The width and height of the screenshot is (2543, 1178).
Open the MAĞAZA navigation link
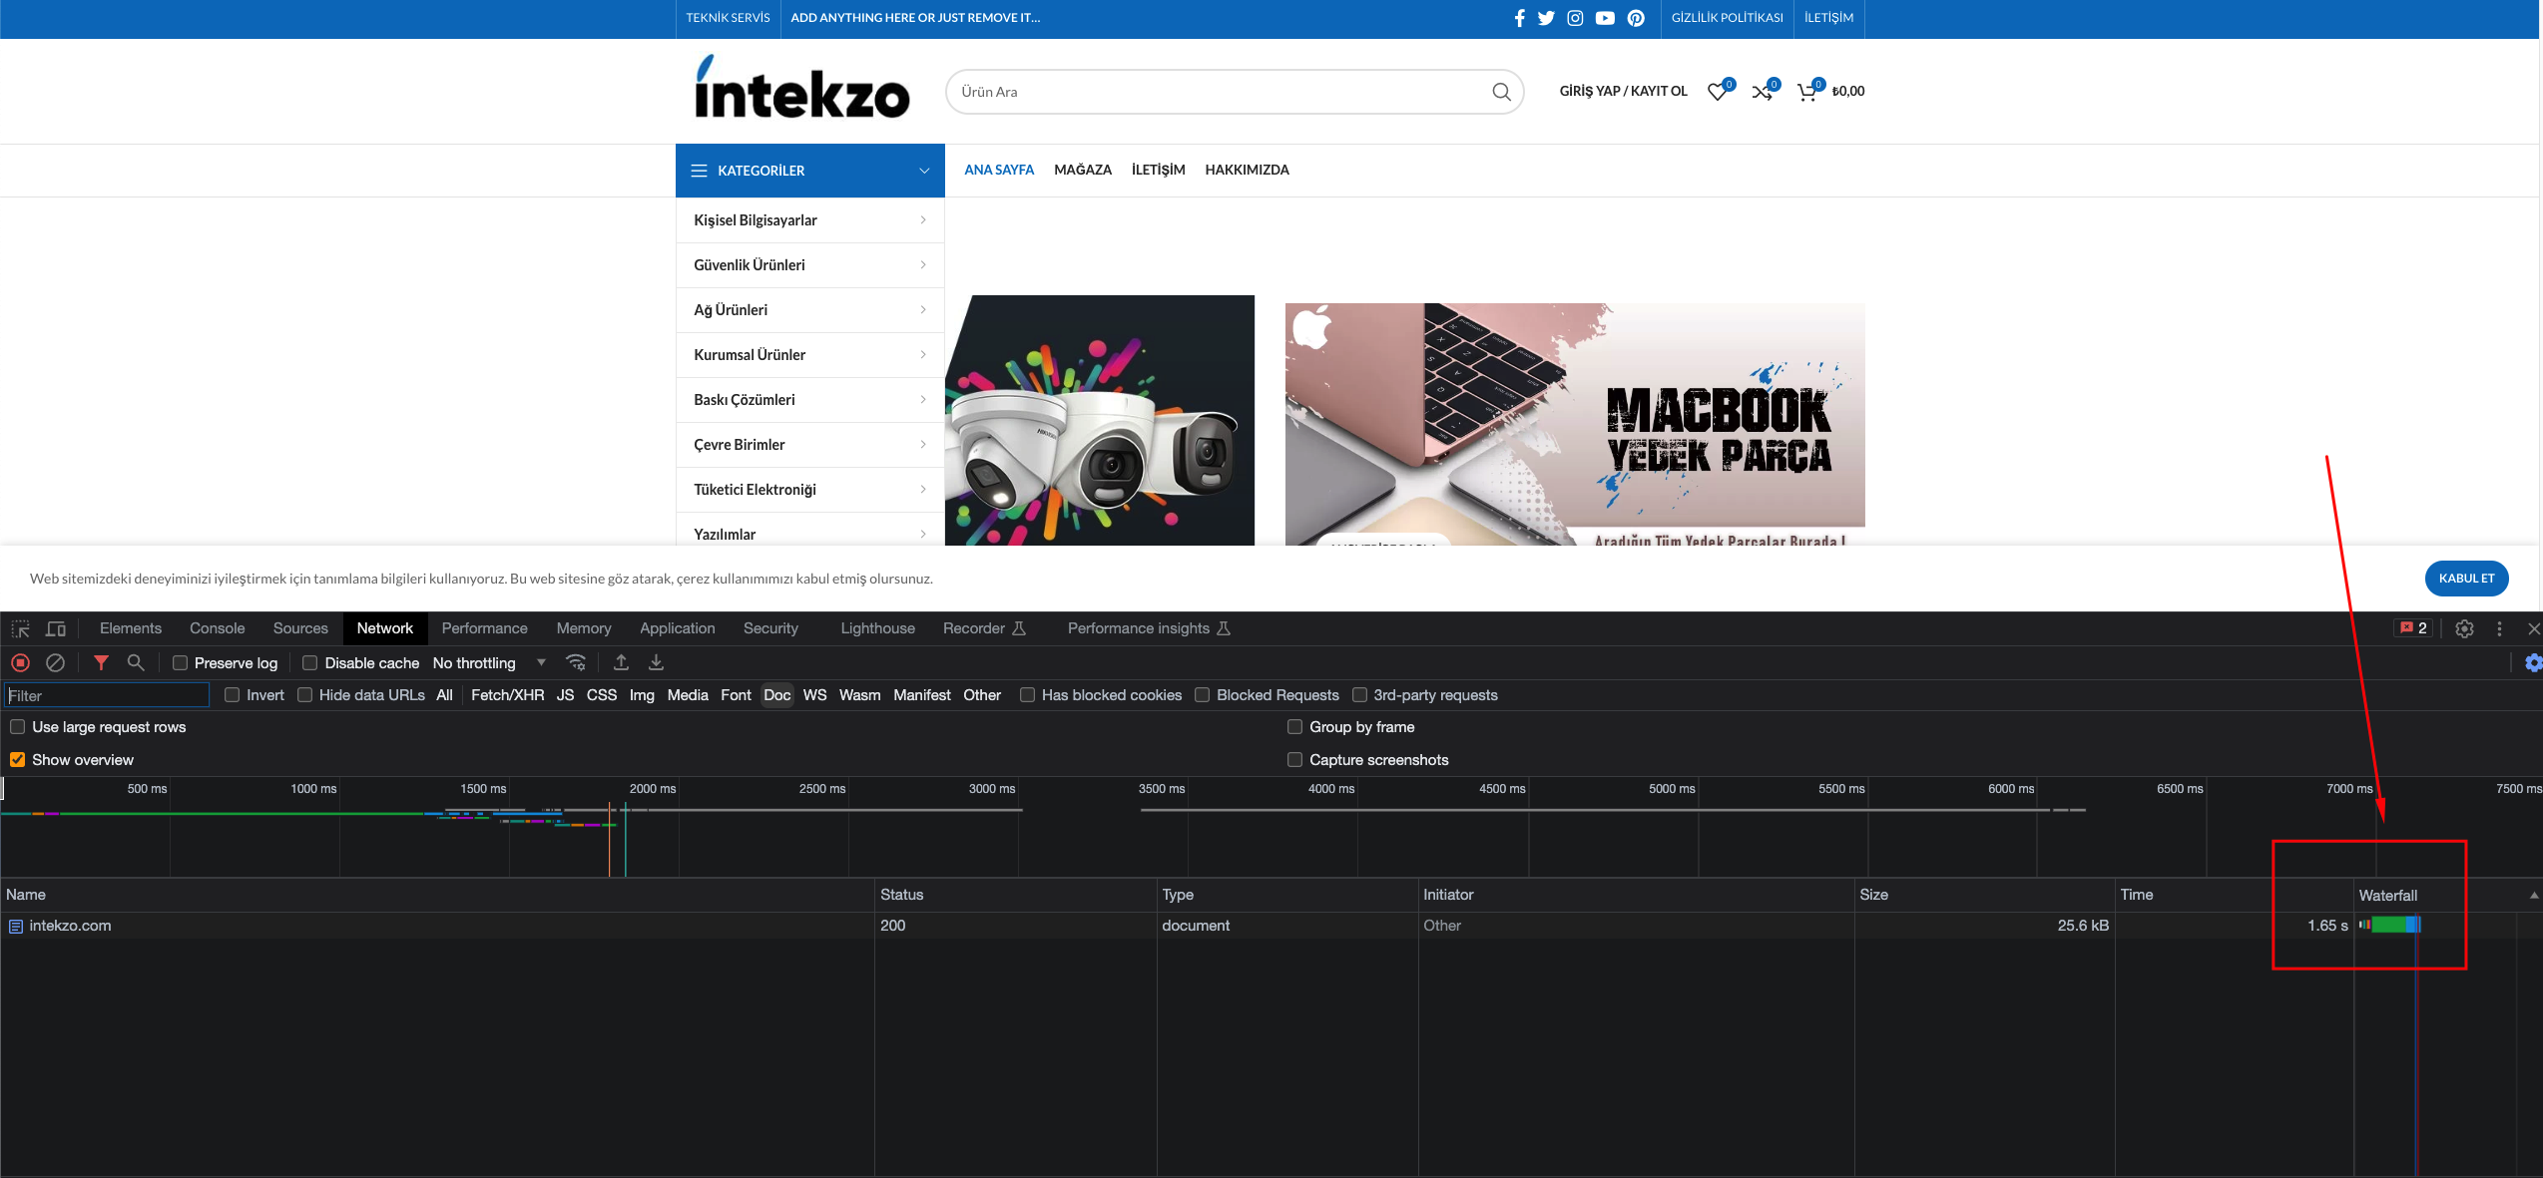1082,170
